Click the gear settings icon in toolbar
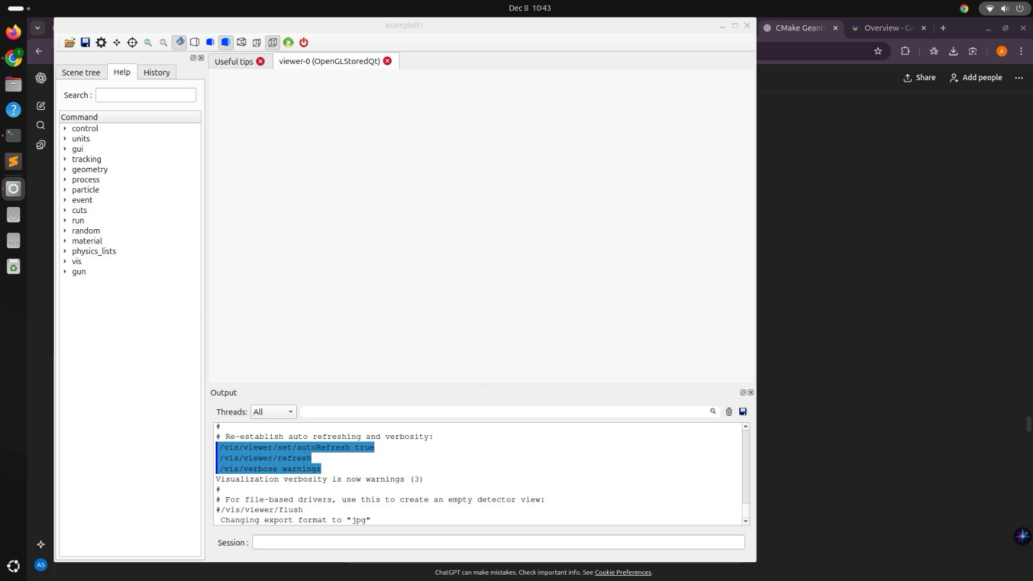The width and height of the screenshot is (1033, 581). [x=101, y=43]
